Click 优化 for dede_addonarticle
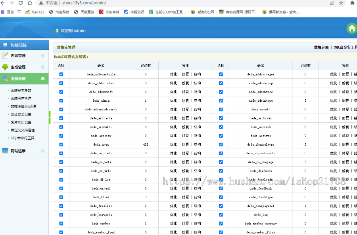The width and height of the screenshot is (357, 235). click(x=173, y=74)
